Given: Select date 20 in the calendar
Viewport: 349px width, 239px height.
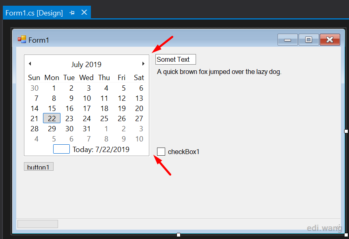Looking at the screenshot, I should (x=139, y=109).
